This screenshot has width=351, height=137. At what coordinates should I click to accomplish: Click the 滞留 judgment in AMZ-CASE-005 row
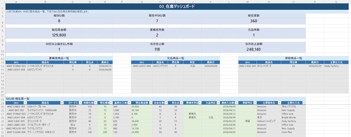(247, 121)
